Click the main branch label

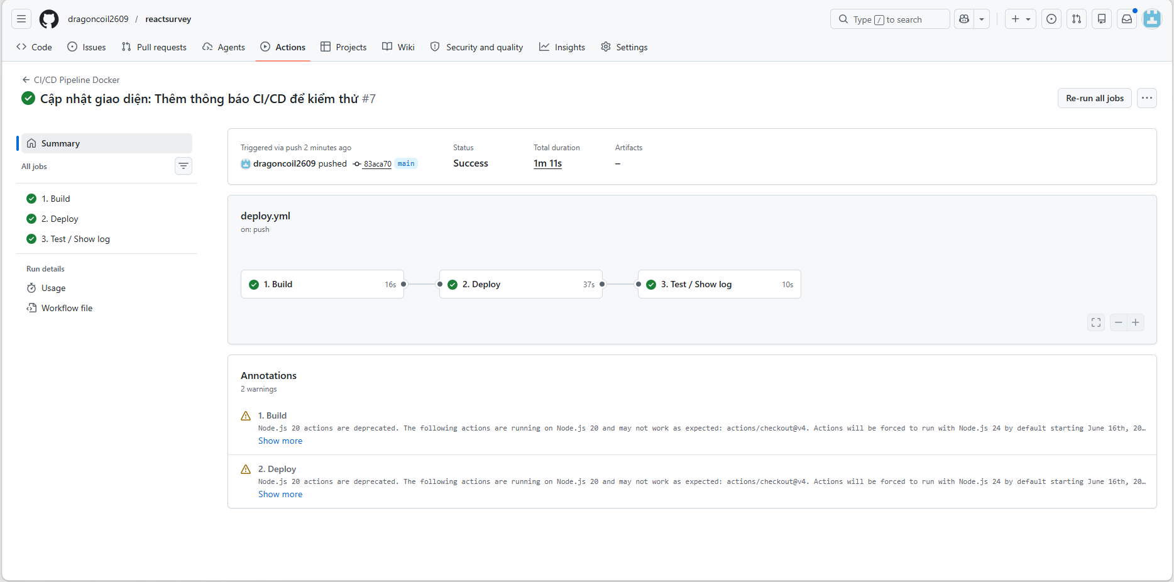[406, 163]
